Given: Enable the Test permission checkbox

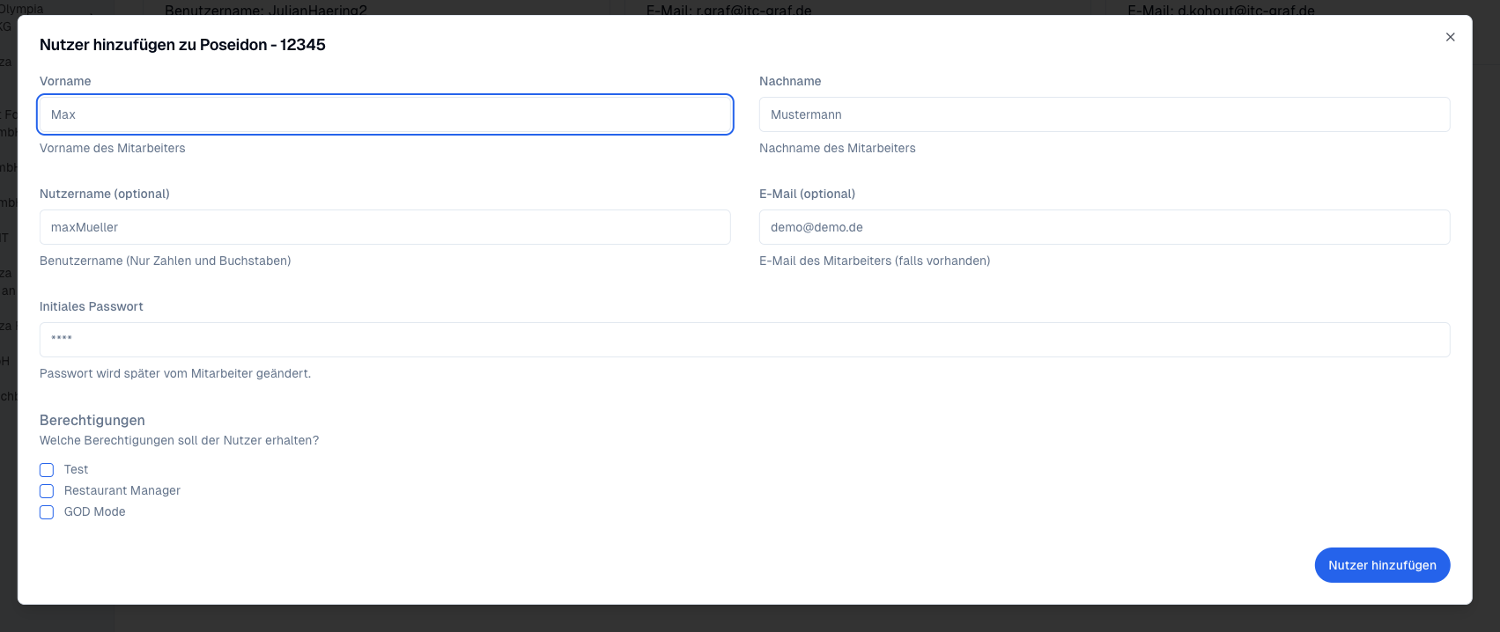Looking at the screenshot, I should click(x=47, y=470).
